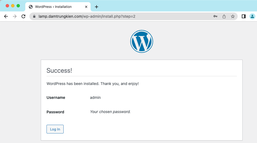Image resolution: width=257 pixels, height=143 pixels.
Task: Click the Username label
Action: coord(56,98)
